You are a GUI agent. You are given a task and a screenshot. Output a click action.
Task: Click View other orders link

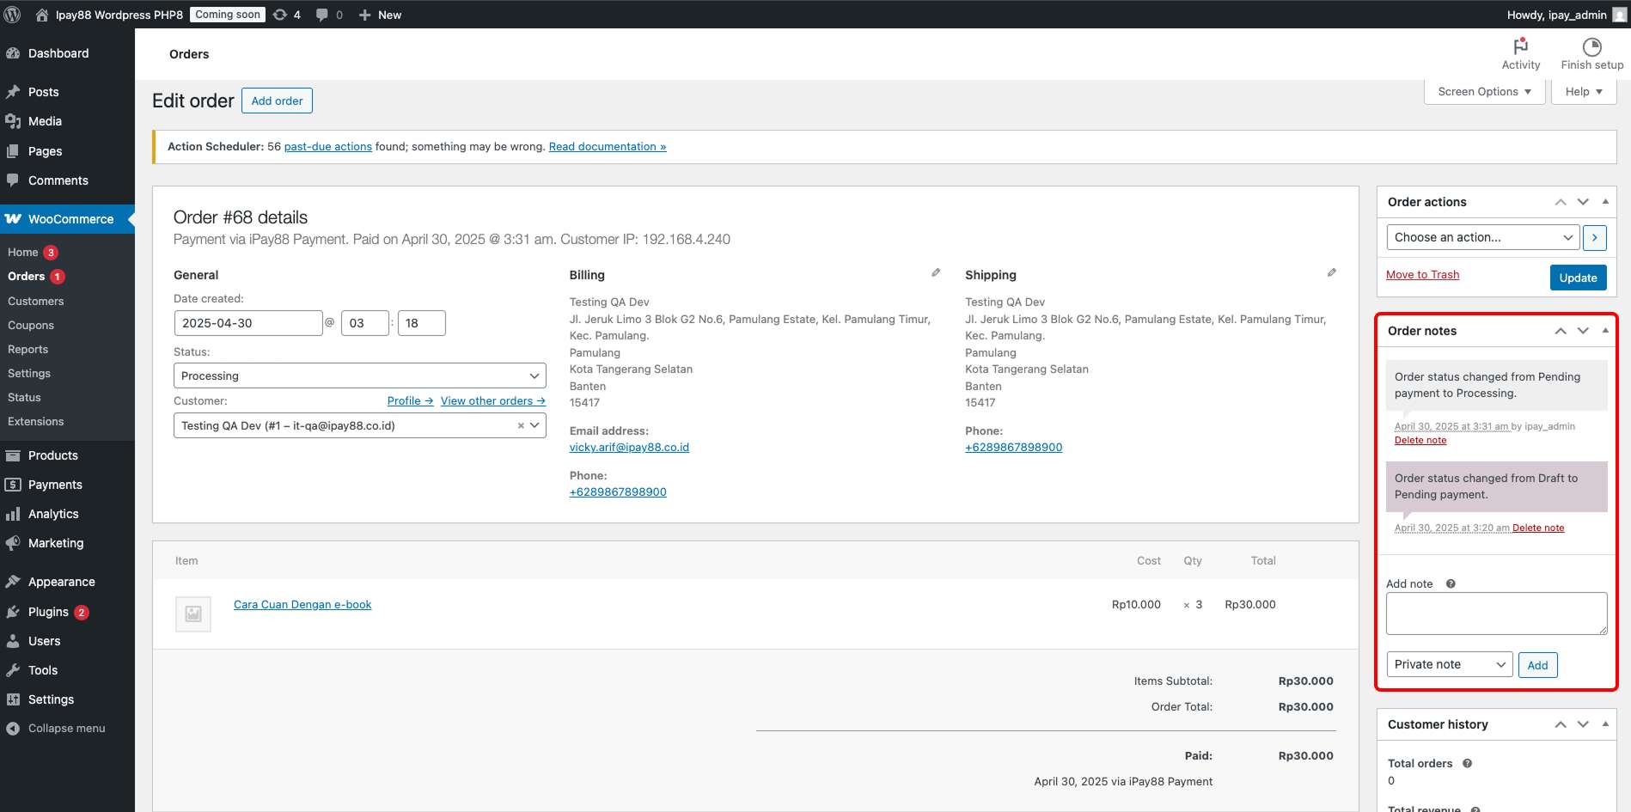(x=493, y=400)
